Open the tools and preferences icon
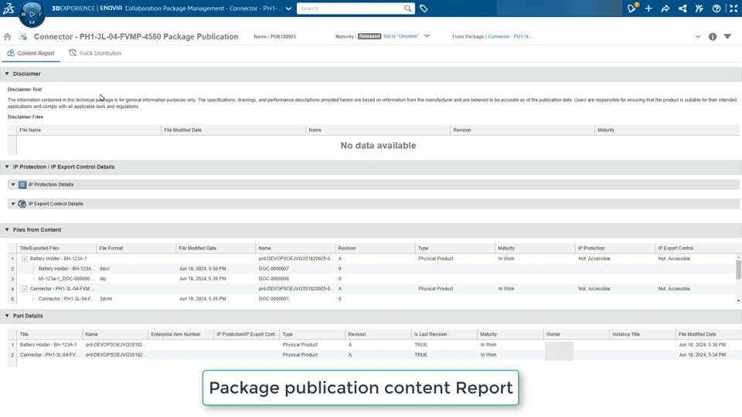 pyautogui.click(x=699, y=8)
